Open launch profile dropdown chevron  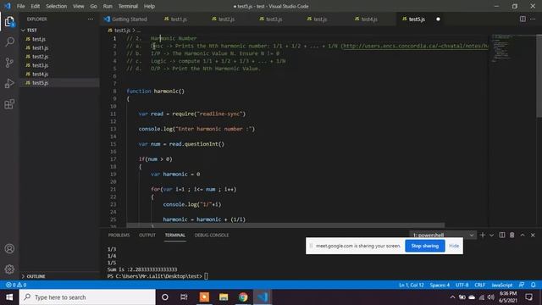point(491,235)
